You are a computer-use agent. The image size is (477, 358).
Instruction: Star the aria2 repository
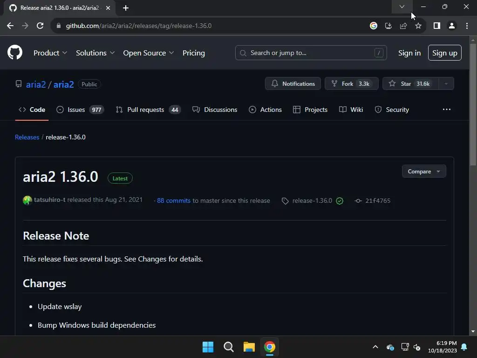pyautogui.click(x=410, y=83)
